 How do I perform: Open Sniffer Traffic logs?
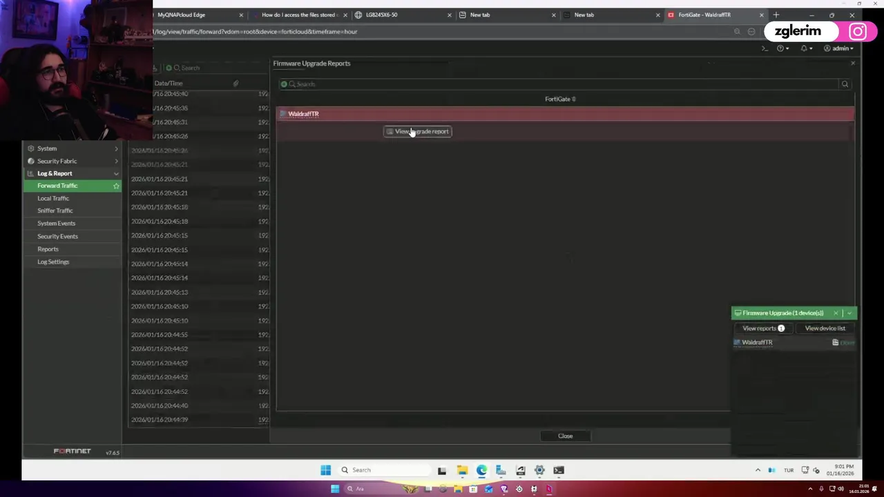pos(55,211)
